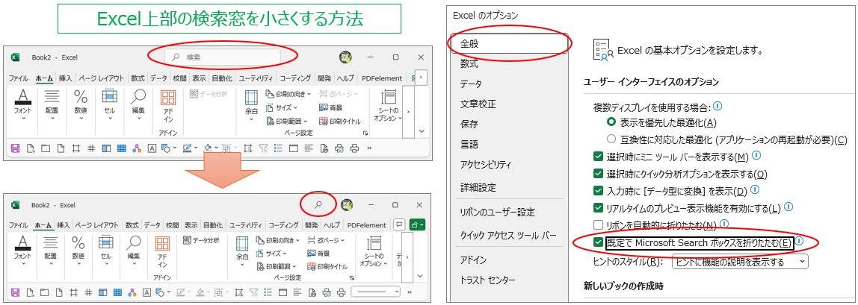Select 文章校正 category in Excel options
The height and width of the screenshot is (305, 858).
478,104
